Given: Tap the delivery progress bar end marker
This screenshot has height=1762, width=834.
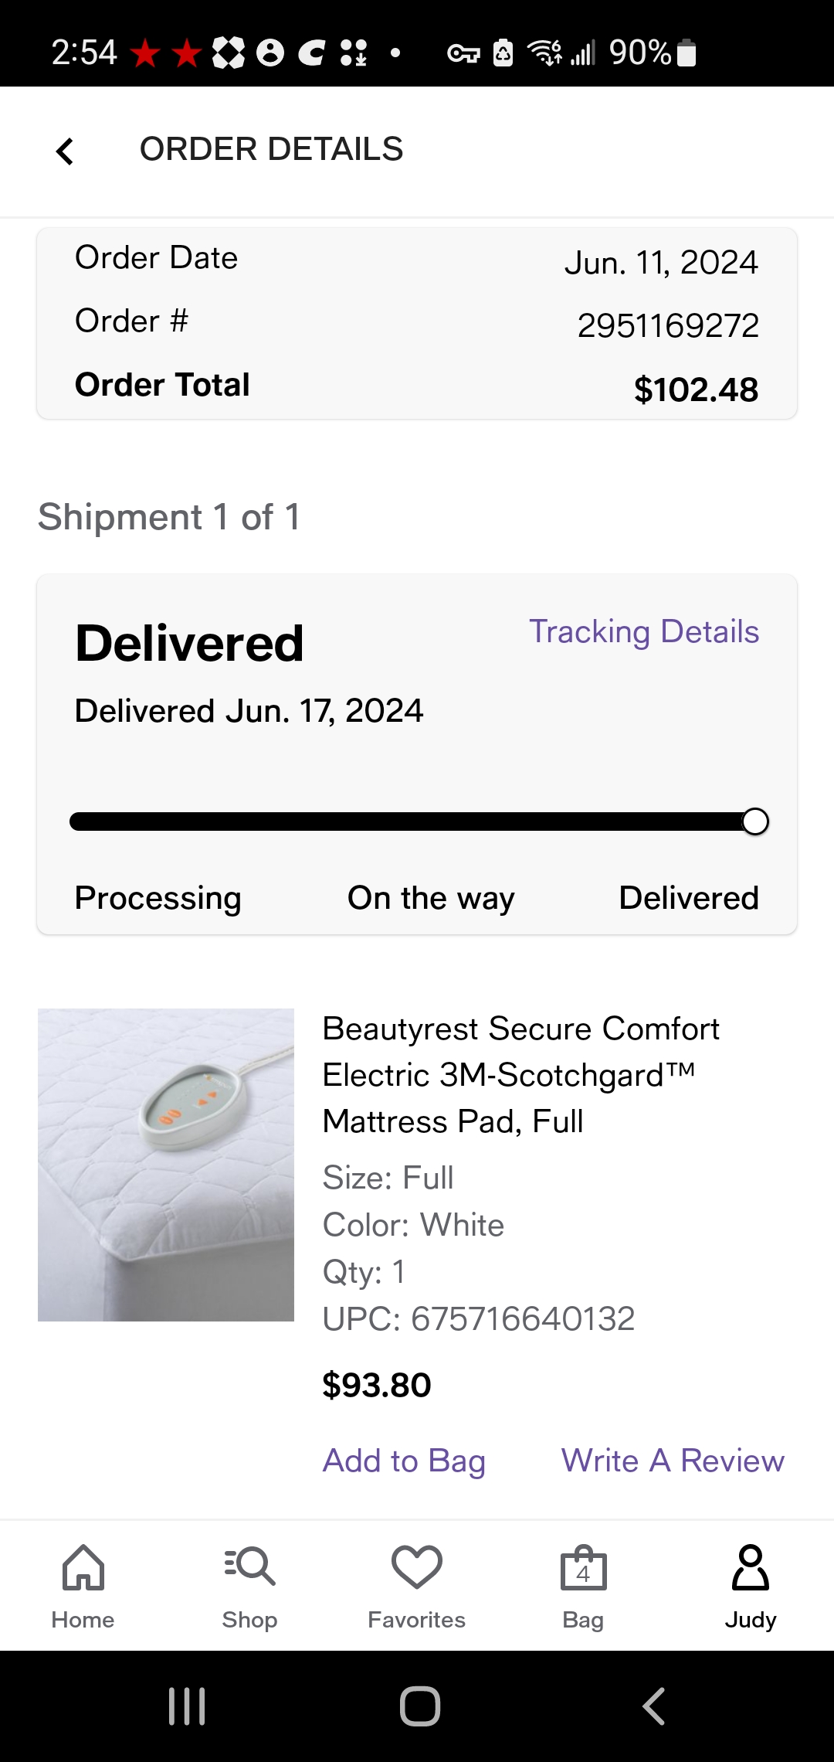Looking at the screenshot, I should tap(755, 821).
